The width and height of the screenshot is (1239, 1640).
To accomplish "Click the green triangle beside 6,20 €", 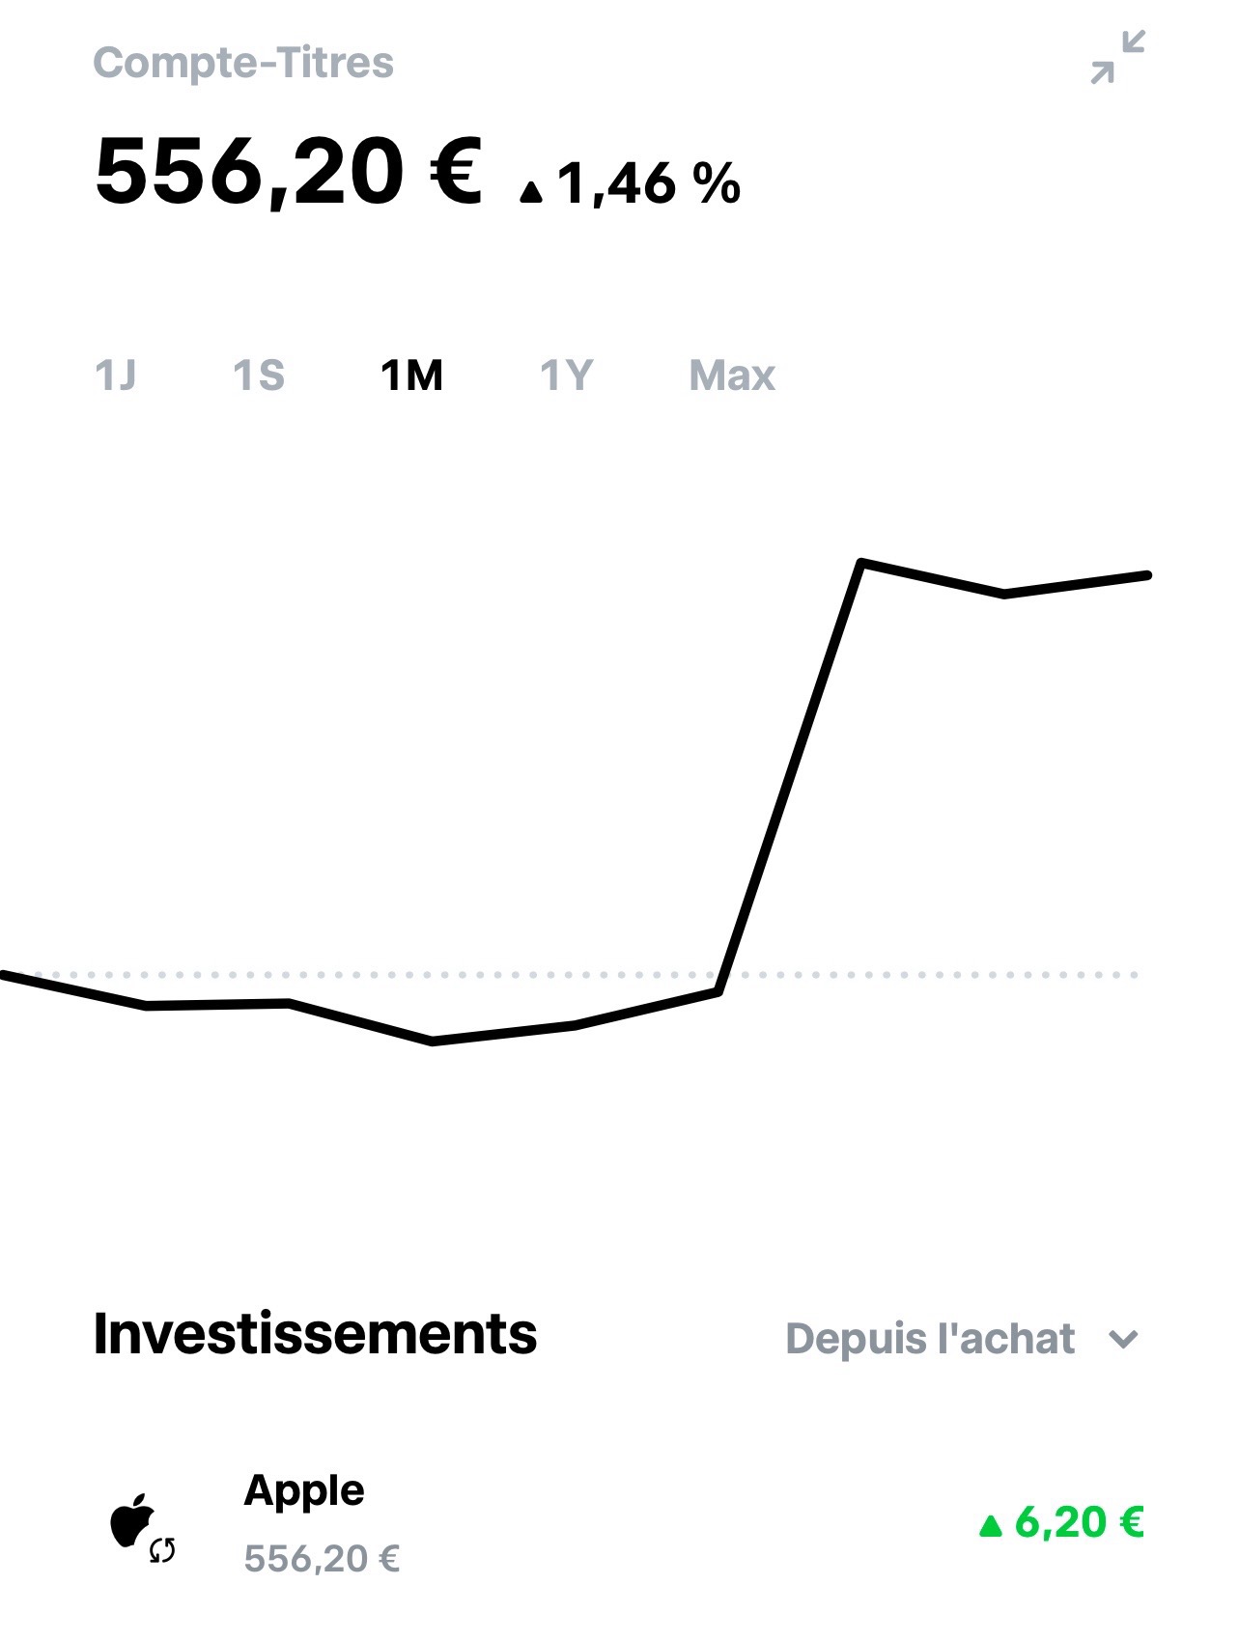I will (x=990, y=1526).
